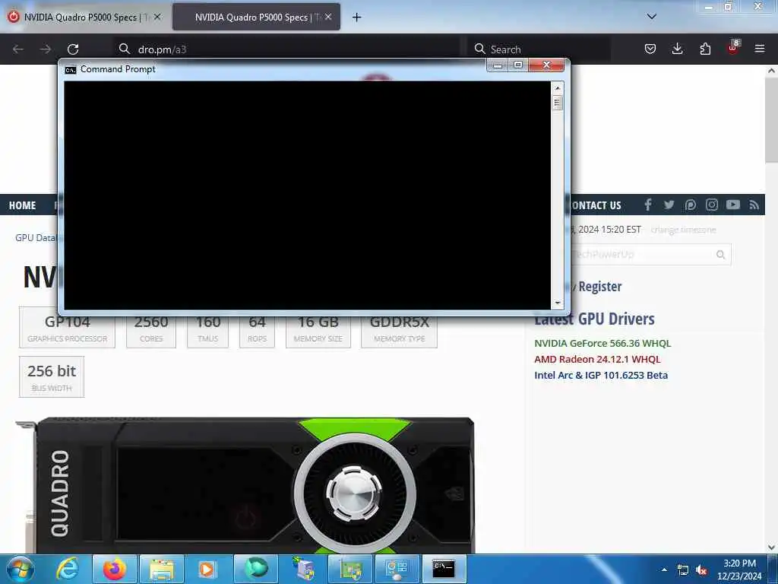Switch to Firefox in the taskbar
Screen dimensions: 778x584
pyautogui.click(x=115, y=569)
